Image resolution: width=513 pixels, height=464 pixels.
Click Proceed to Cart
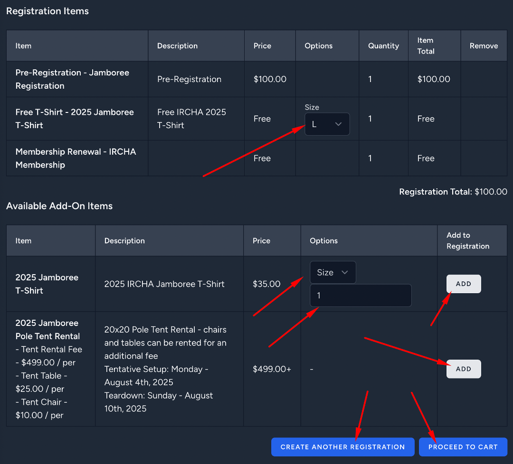click(463, 447)
